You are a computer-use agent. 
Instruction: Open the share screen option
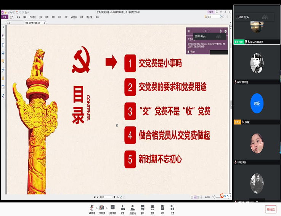pos(112,210)
